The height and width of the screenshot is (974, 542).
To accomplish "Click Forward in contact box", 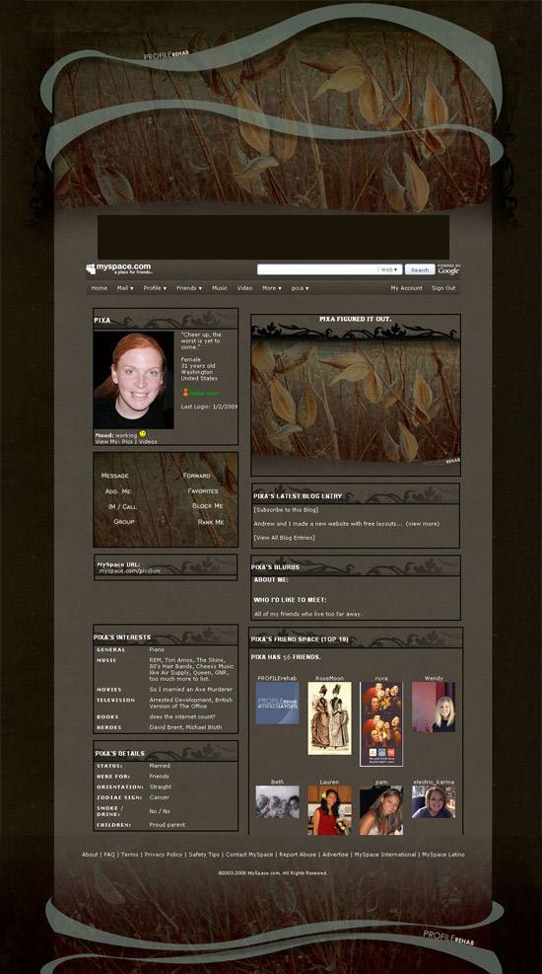I will click(196, 476).
